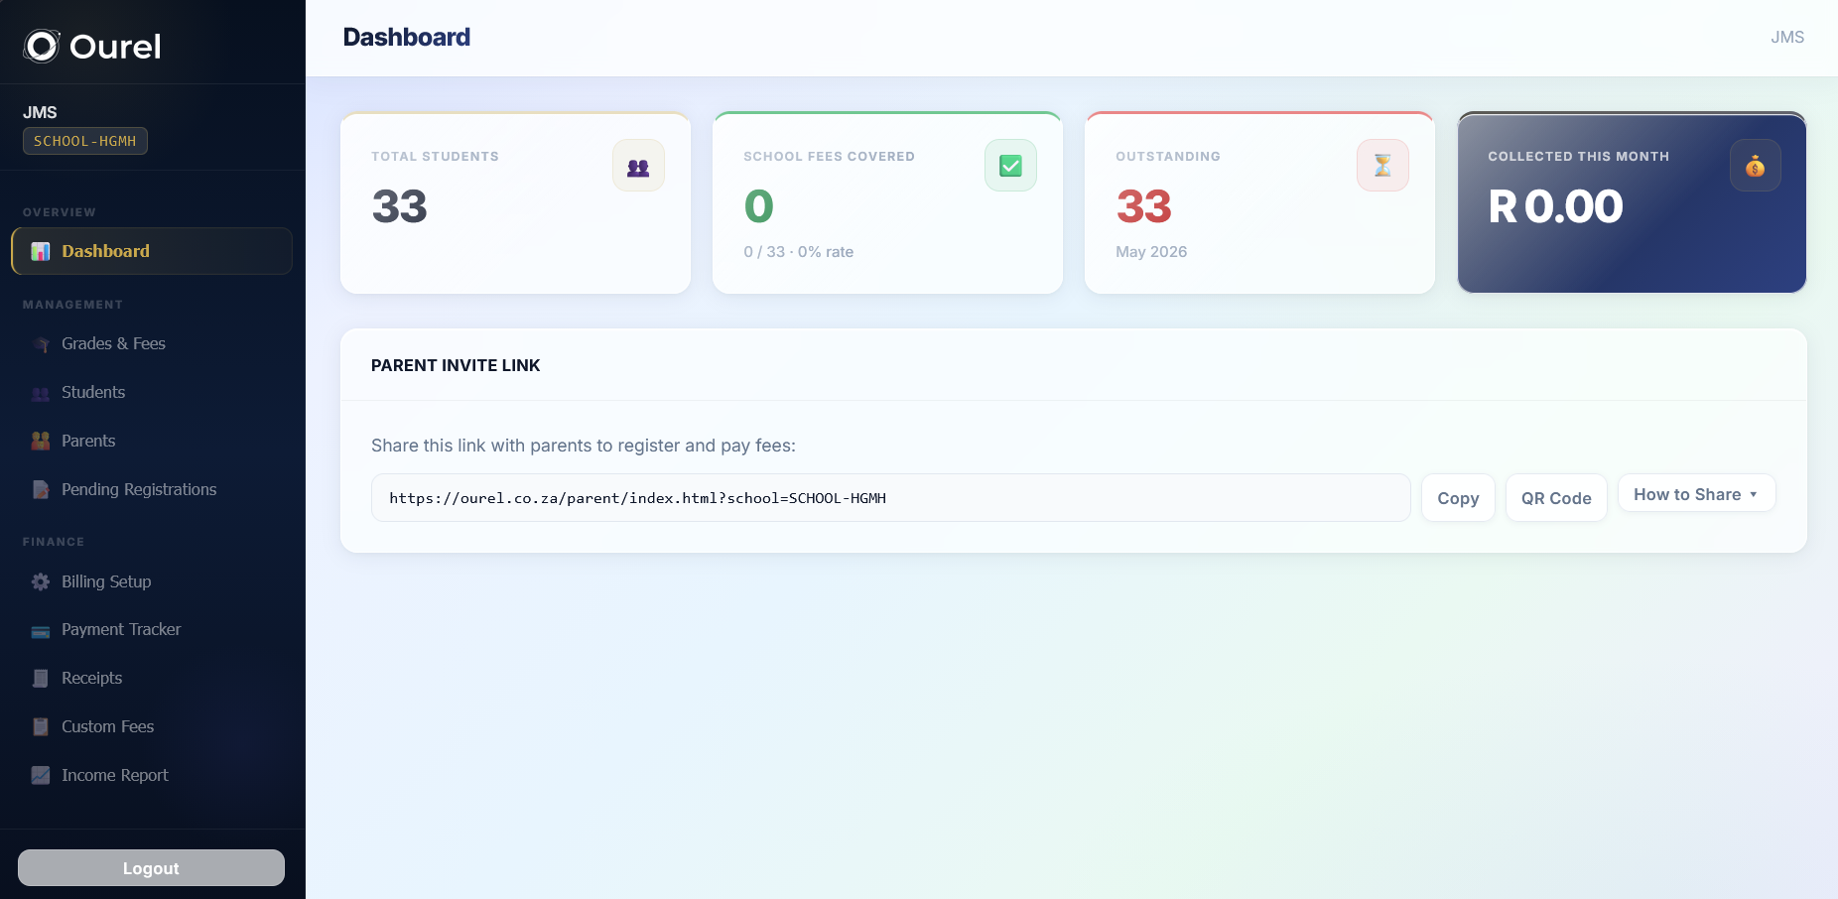Viewport: 1838px width, 899px height.
Task: Click "Share this link with parents" text
Action: [584, 446]
